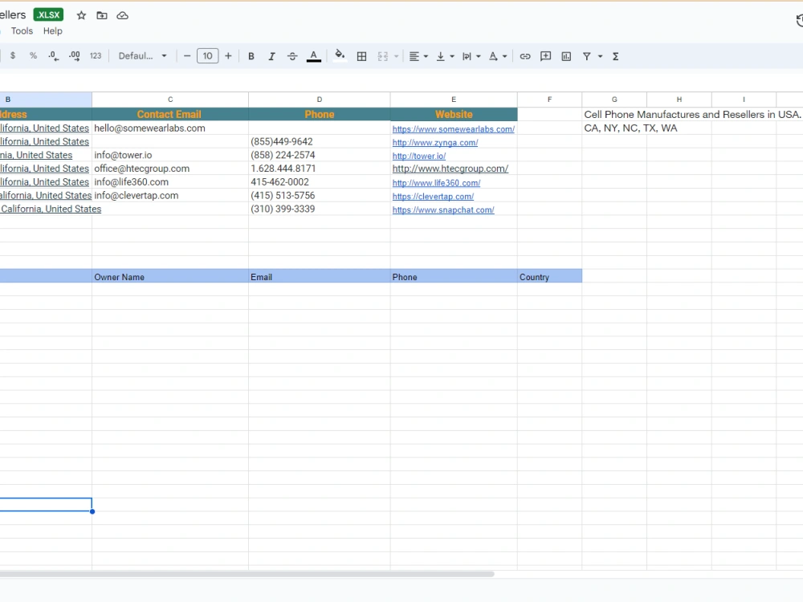The width and height of the screenshot is (803, 602).
Task: Open the snapchat.com website link
Action: pyautogui.click(x=443, y=209)
